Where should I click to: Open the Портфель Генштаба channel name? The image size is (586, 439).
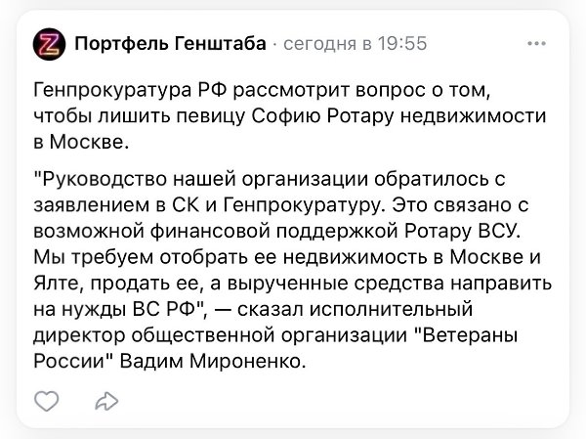[170, 44]
